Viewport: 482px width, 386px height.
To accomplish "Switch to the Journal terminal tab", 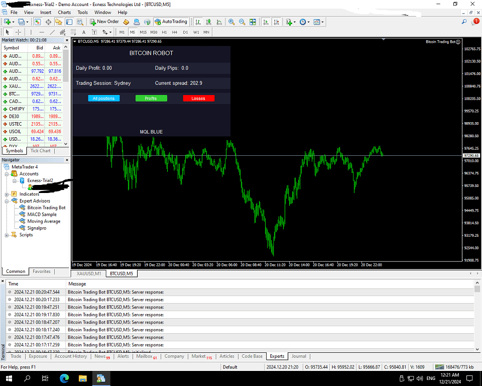I will [x=299, y=356].
